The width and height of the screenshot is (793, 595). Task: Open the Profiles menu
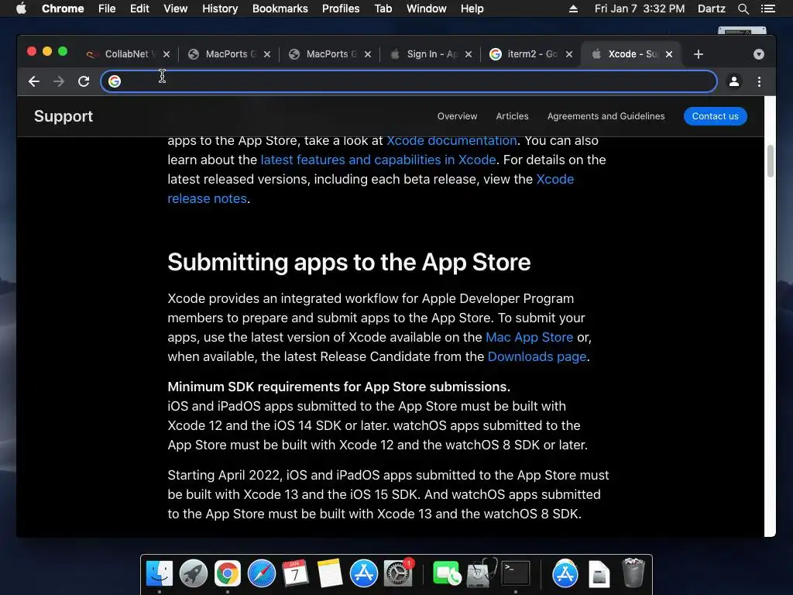click(x=341, y=9)
